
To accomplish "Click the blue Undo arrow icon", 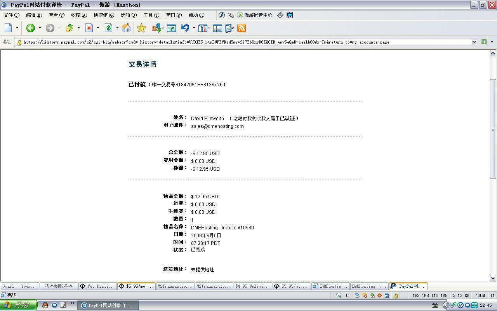I will point(185,28).
